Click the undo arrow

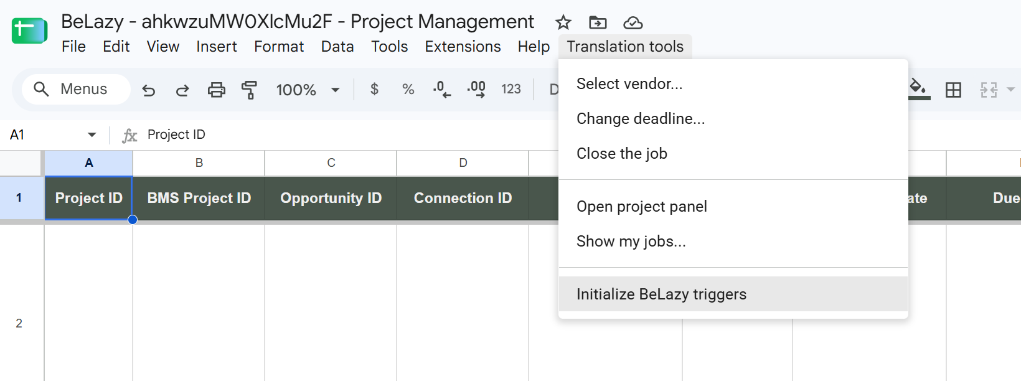coord(148,90)
